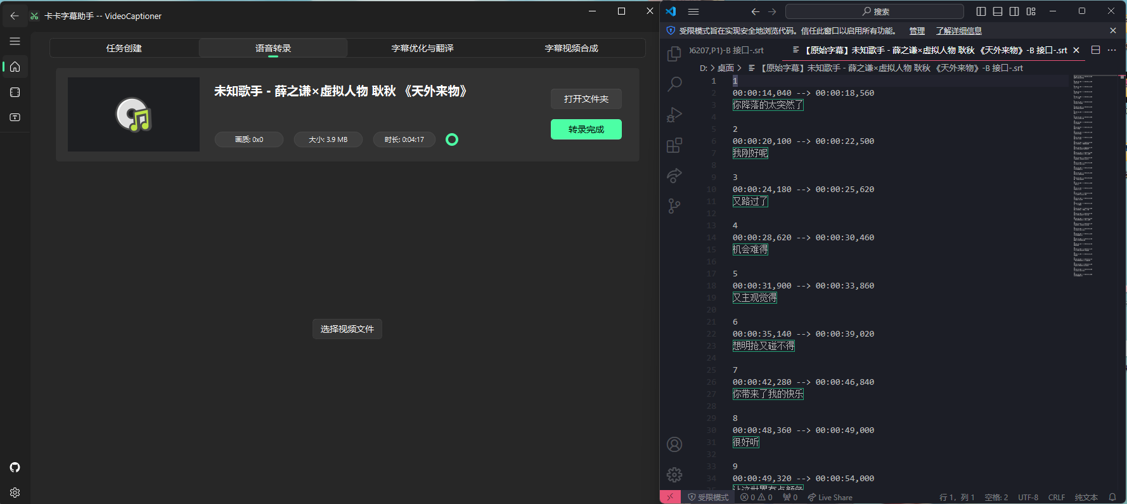Navigate forward in VS Code history
The height and width of the screenshot is (504, 1127).
click(772, 11)
